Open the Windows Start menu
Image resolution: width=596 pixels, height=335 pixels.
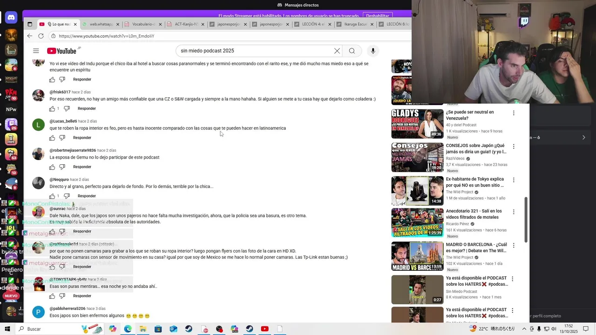pyautogui.click(x=7, y=329)
